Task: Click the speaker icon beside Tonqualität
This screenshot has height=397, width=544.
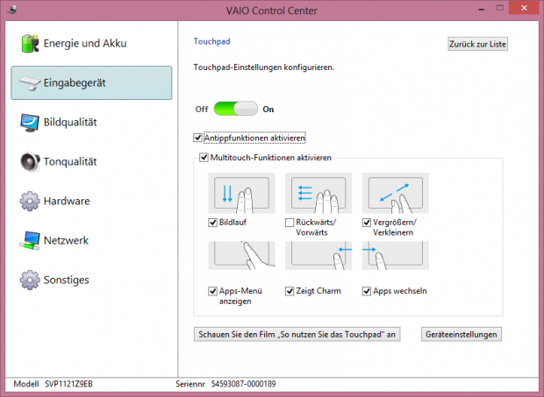Action: [x=30, y=162]
